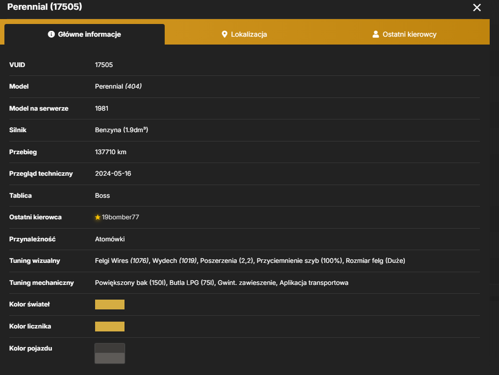Click the Przegląd techniczny label

coord(41,174)
